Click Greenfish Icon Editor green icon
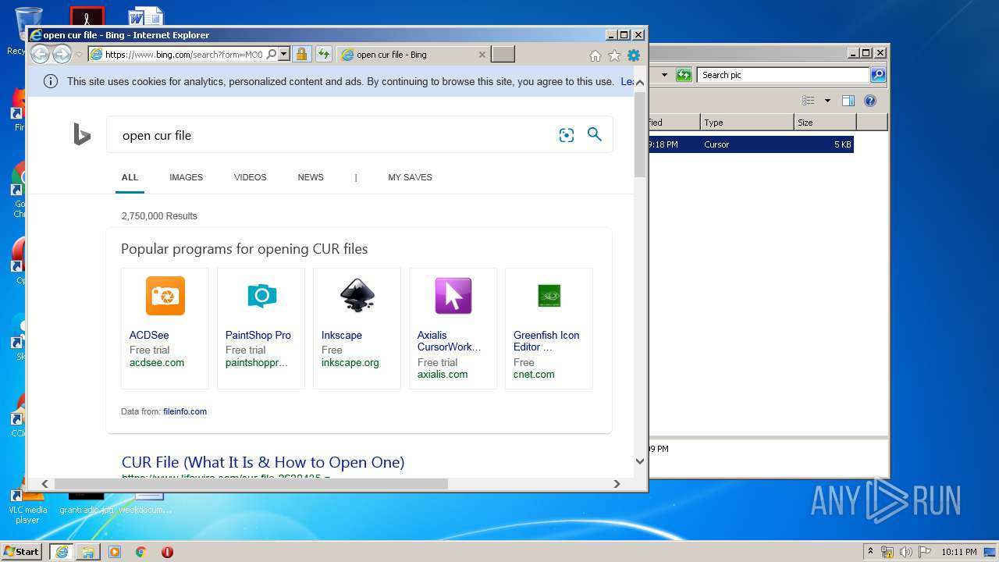This screenshot has height=562, width=999. [x=549, y=296]
